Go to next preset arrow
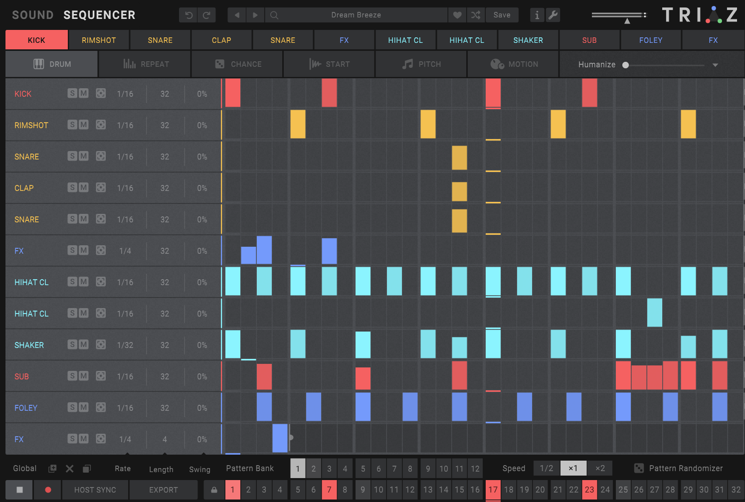Screen dimensions: 745x502 tap(255, 15)
